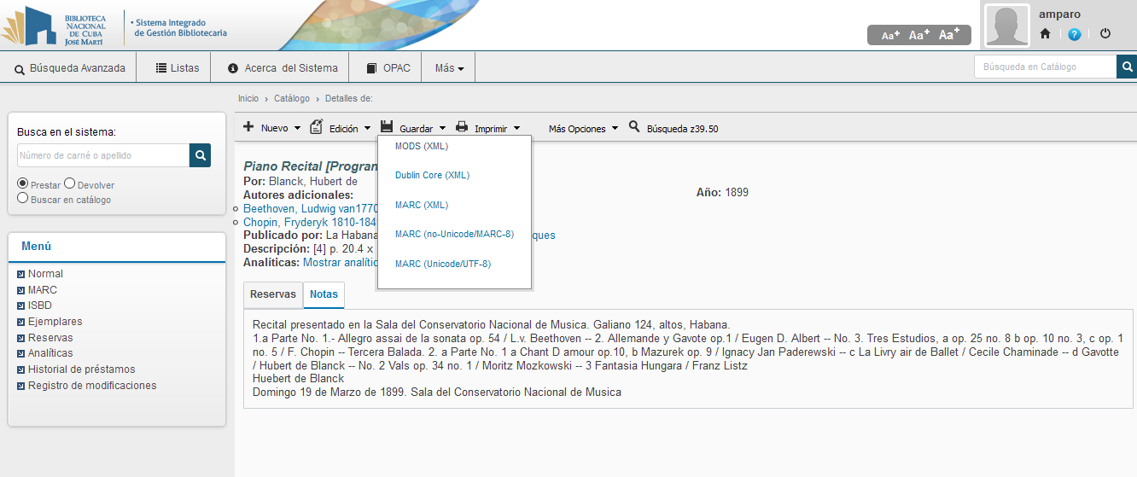Switch to the Reservas tab
The height and width of the screenshot is (477, 1137).
[x=272, y=294]
